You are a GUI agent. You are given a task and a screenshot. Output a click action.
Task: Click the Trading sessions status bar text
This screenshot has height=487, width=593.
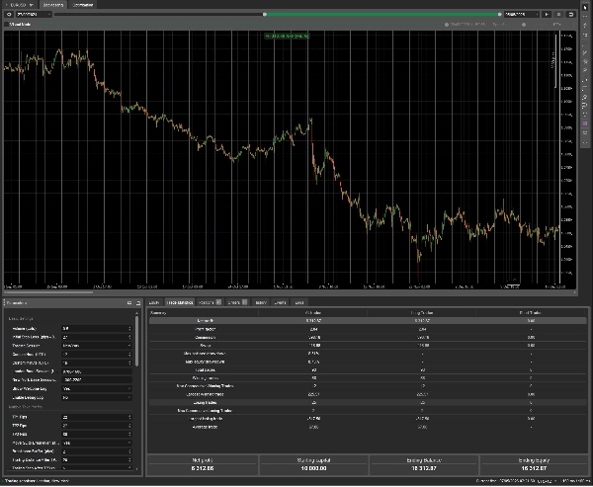coord(38,481)
